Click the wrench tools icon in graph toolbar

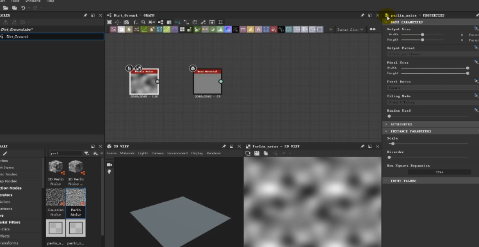[204, 22]
